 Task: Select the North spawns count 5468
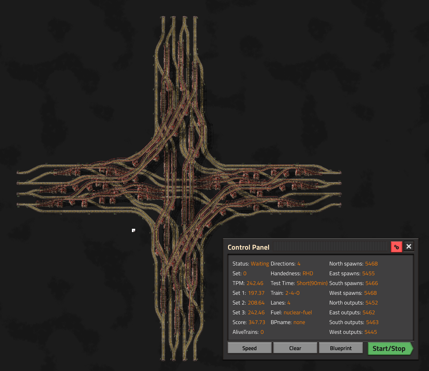pos(371,264)
